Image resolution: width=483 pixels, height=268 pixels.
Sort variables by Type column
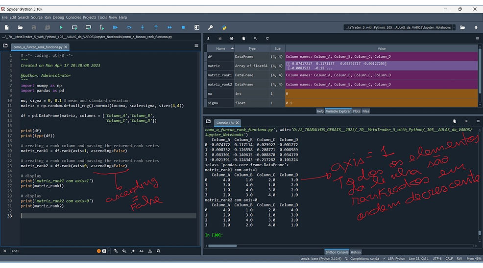[252, 48]
